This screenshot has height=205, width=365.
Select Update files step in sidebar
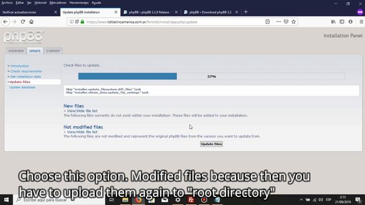pos(20,82)
